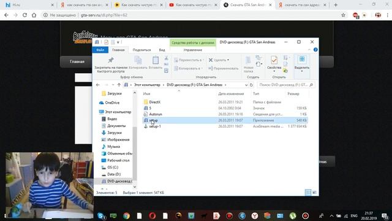Click Переименовать (Rename) ribbon button

pyautogui.click(x=223, y=68)
